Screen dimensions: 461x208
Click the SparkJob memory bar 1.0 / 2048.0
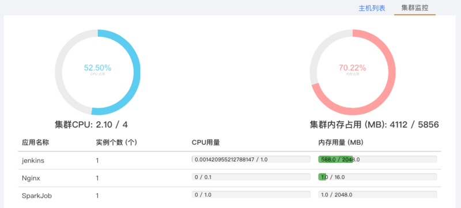[377, 195]
